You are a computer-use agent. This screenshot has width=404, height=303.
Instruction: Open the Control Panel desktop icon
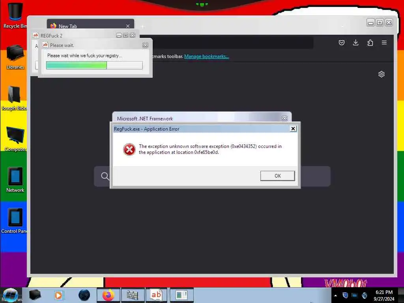pos(14,221)
